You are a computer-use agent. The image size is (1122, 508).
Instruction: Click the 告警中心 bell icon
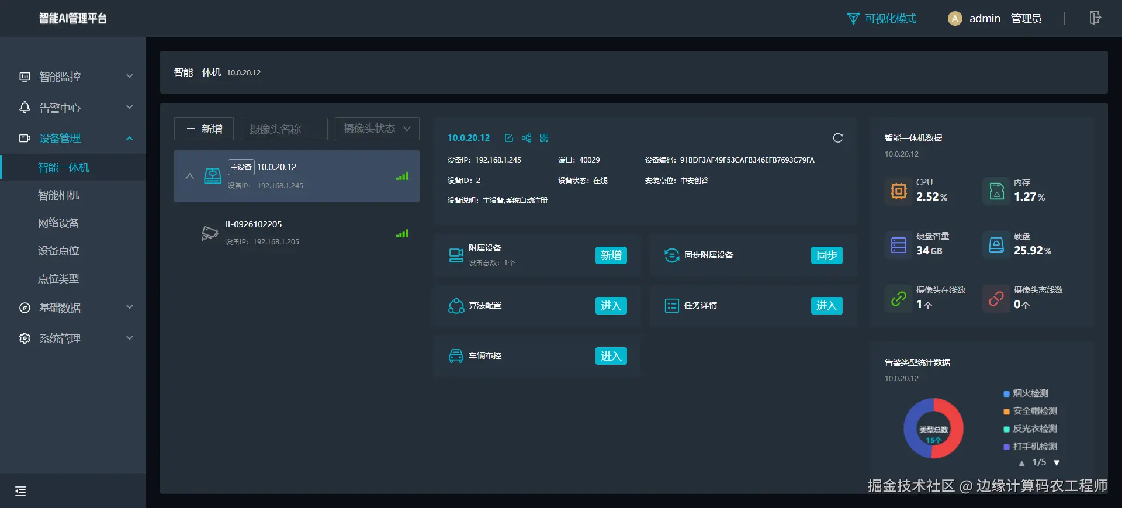[25, 108]
